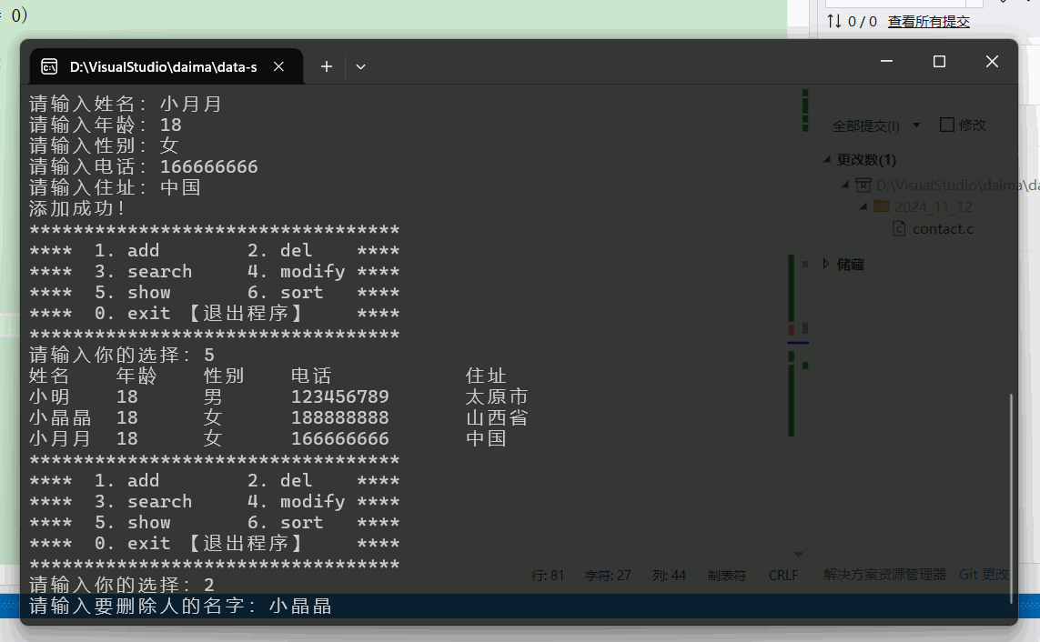Viewport: 1040px width, 642px height.
Task: Switch to Git 更改 tab
Action: coord(984,575)
